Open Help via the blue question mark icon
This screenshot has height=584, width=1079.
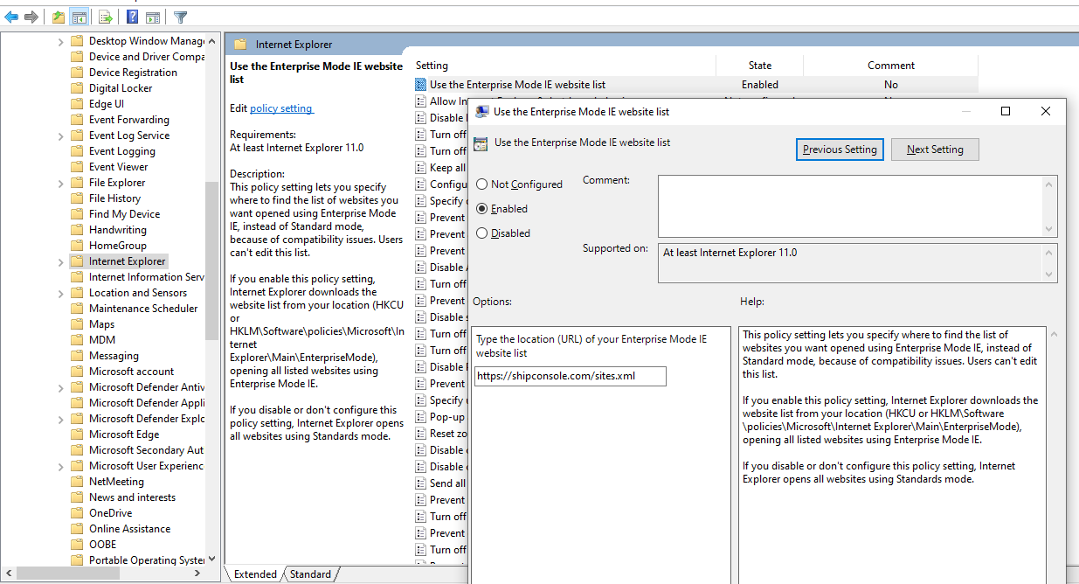(132, 17)
